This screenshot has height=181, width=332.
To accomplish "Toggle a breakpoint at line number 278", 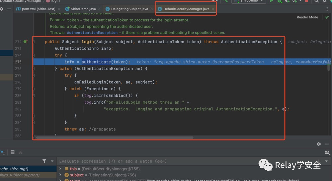I will point(18,82).
